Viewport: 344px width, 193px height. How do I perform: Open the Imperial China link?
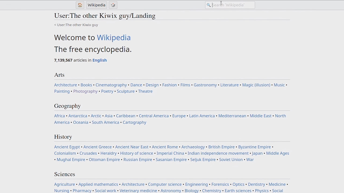click(170, 153)
